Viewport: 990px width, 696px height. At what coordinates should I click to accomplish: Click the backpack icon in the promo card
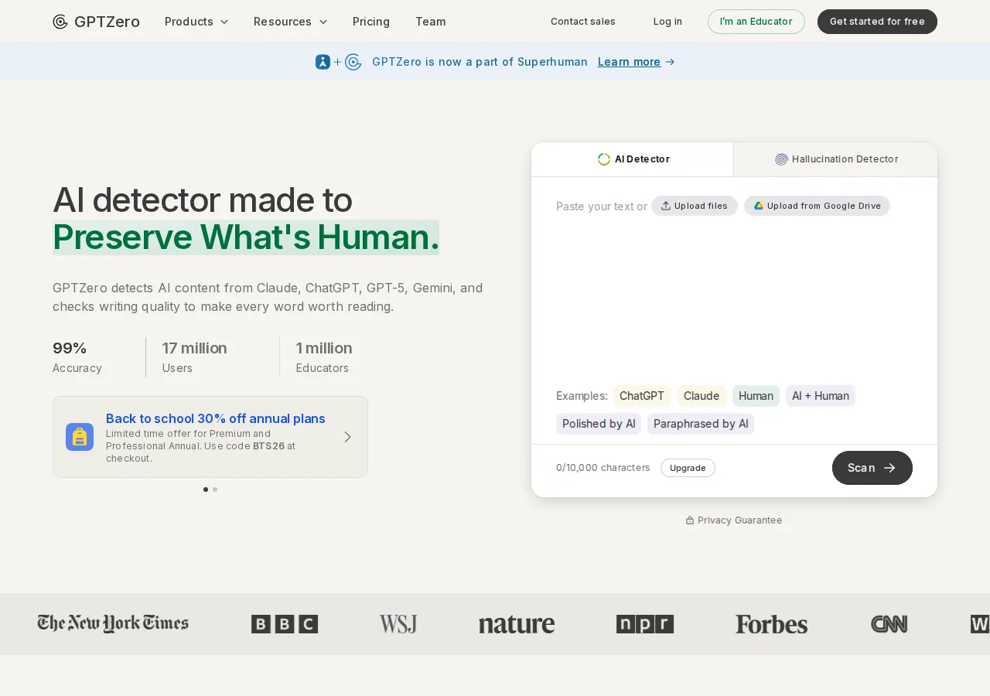coord(80,437)
